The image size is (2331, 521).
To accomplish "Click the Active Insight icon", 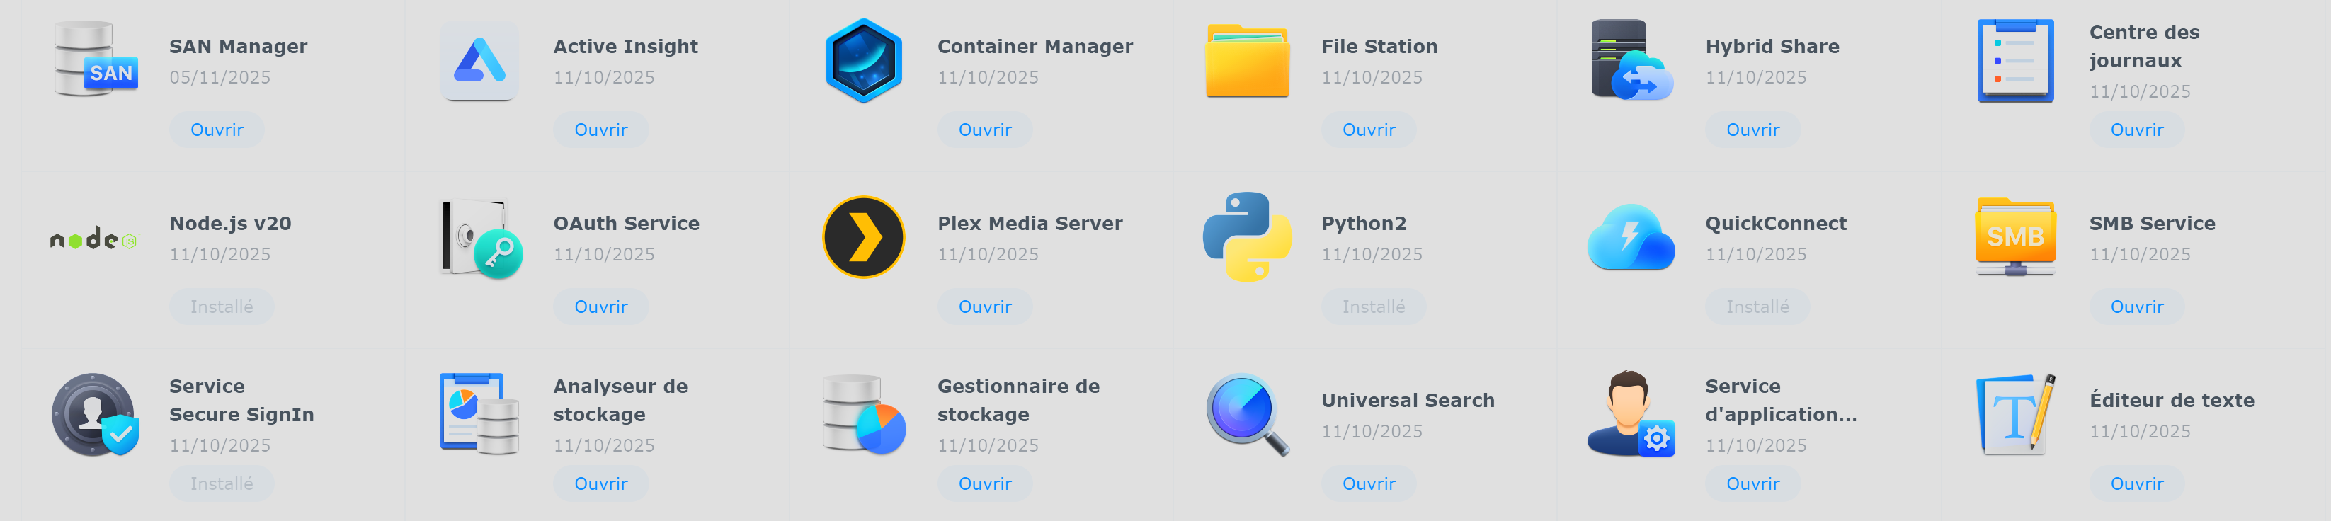I will tap(479, 61).
